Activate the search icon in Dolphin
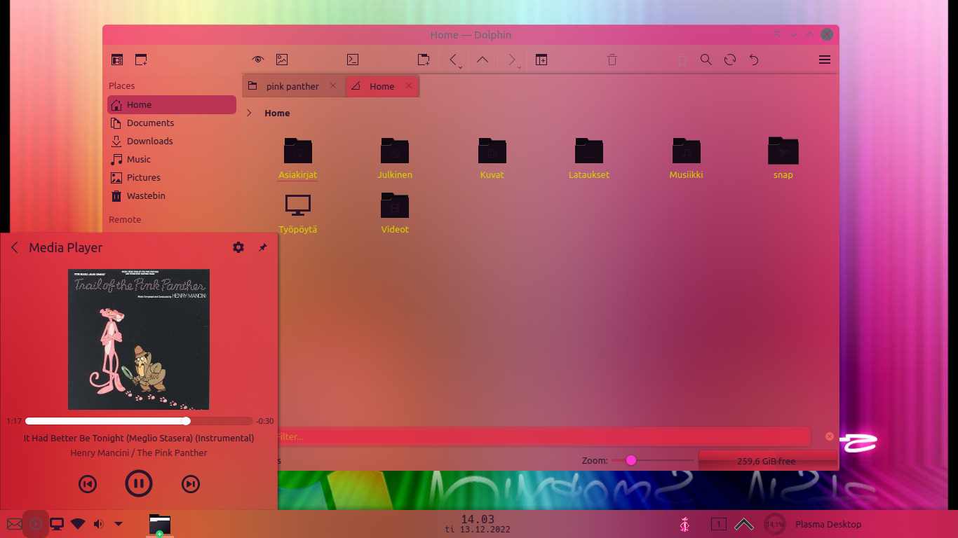958x538 pixels. point(706,60)
